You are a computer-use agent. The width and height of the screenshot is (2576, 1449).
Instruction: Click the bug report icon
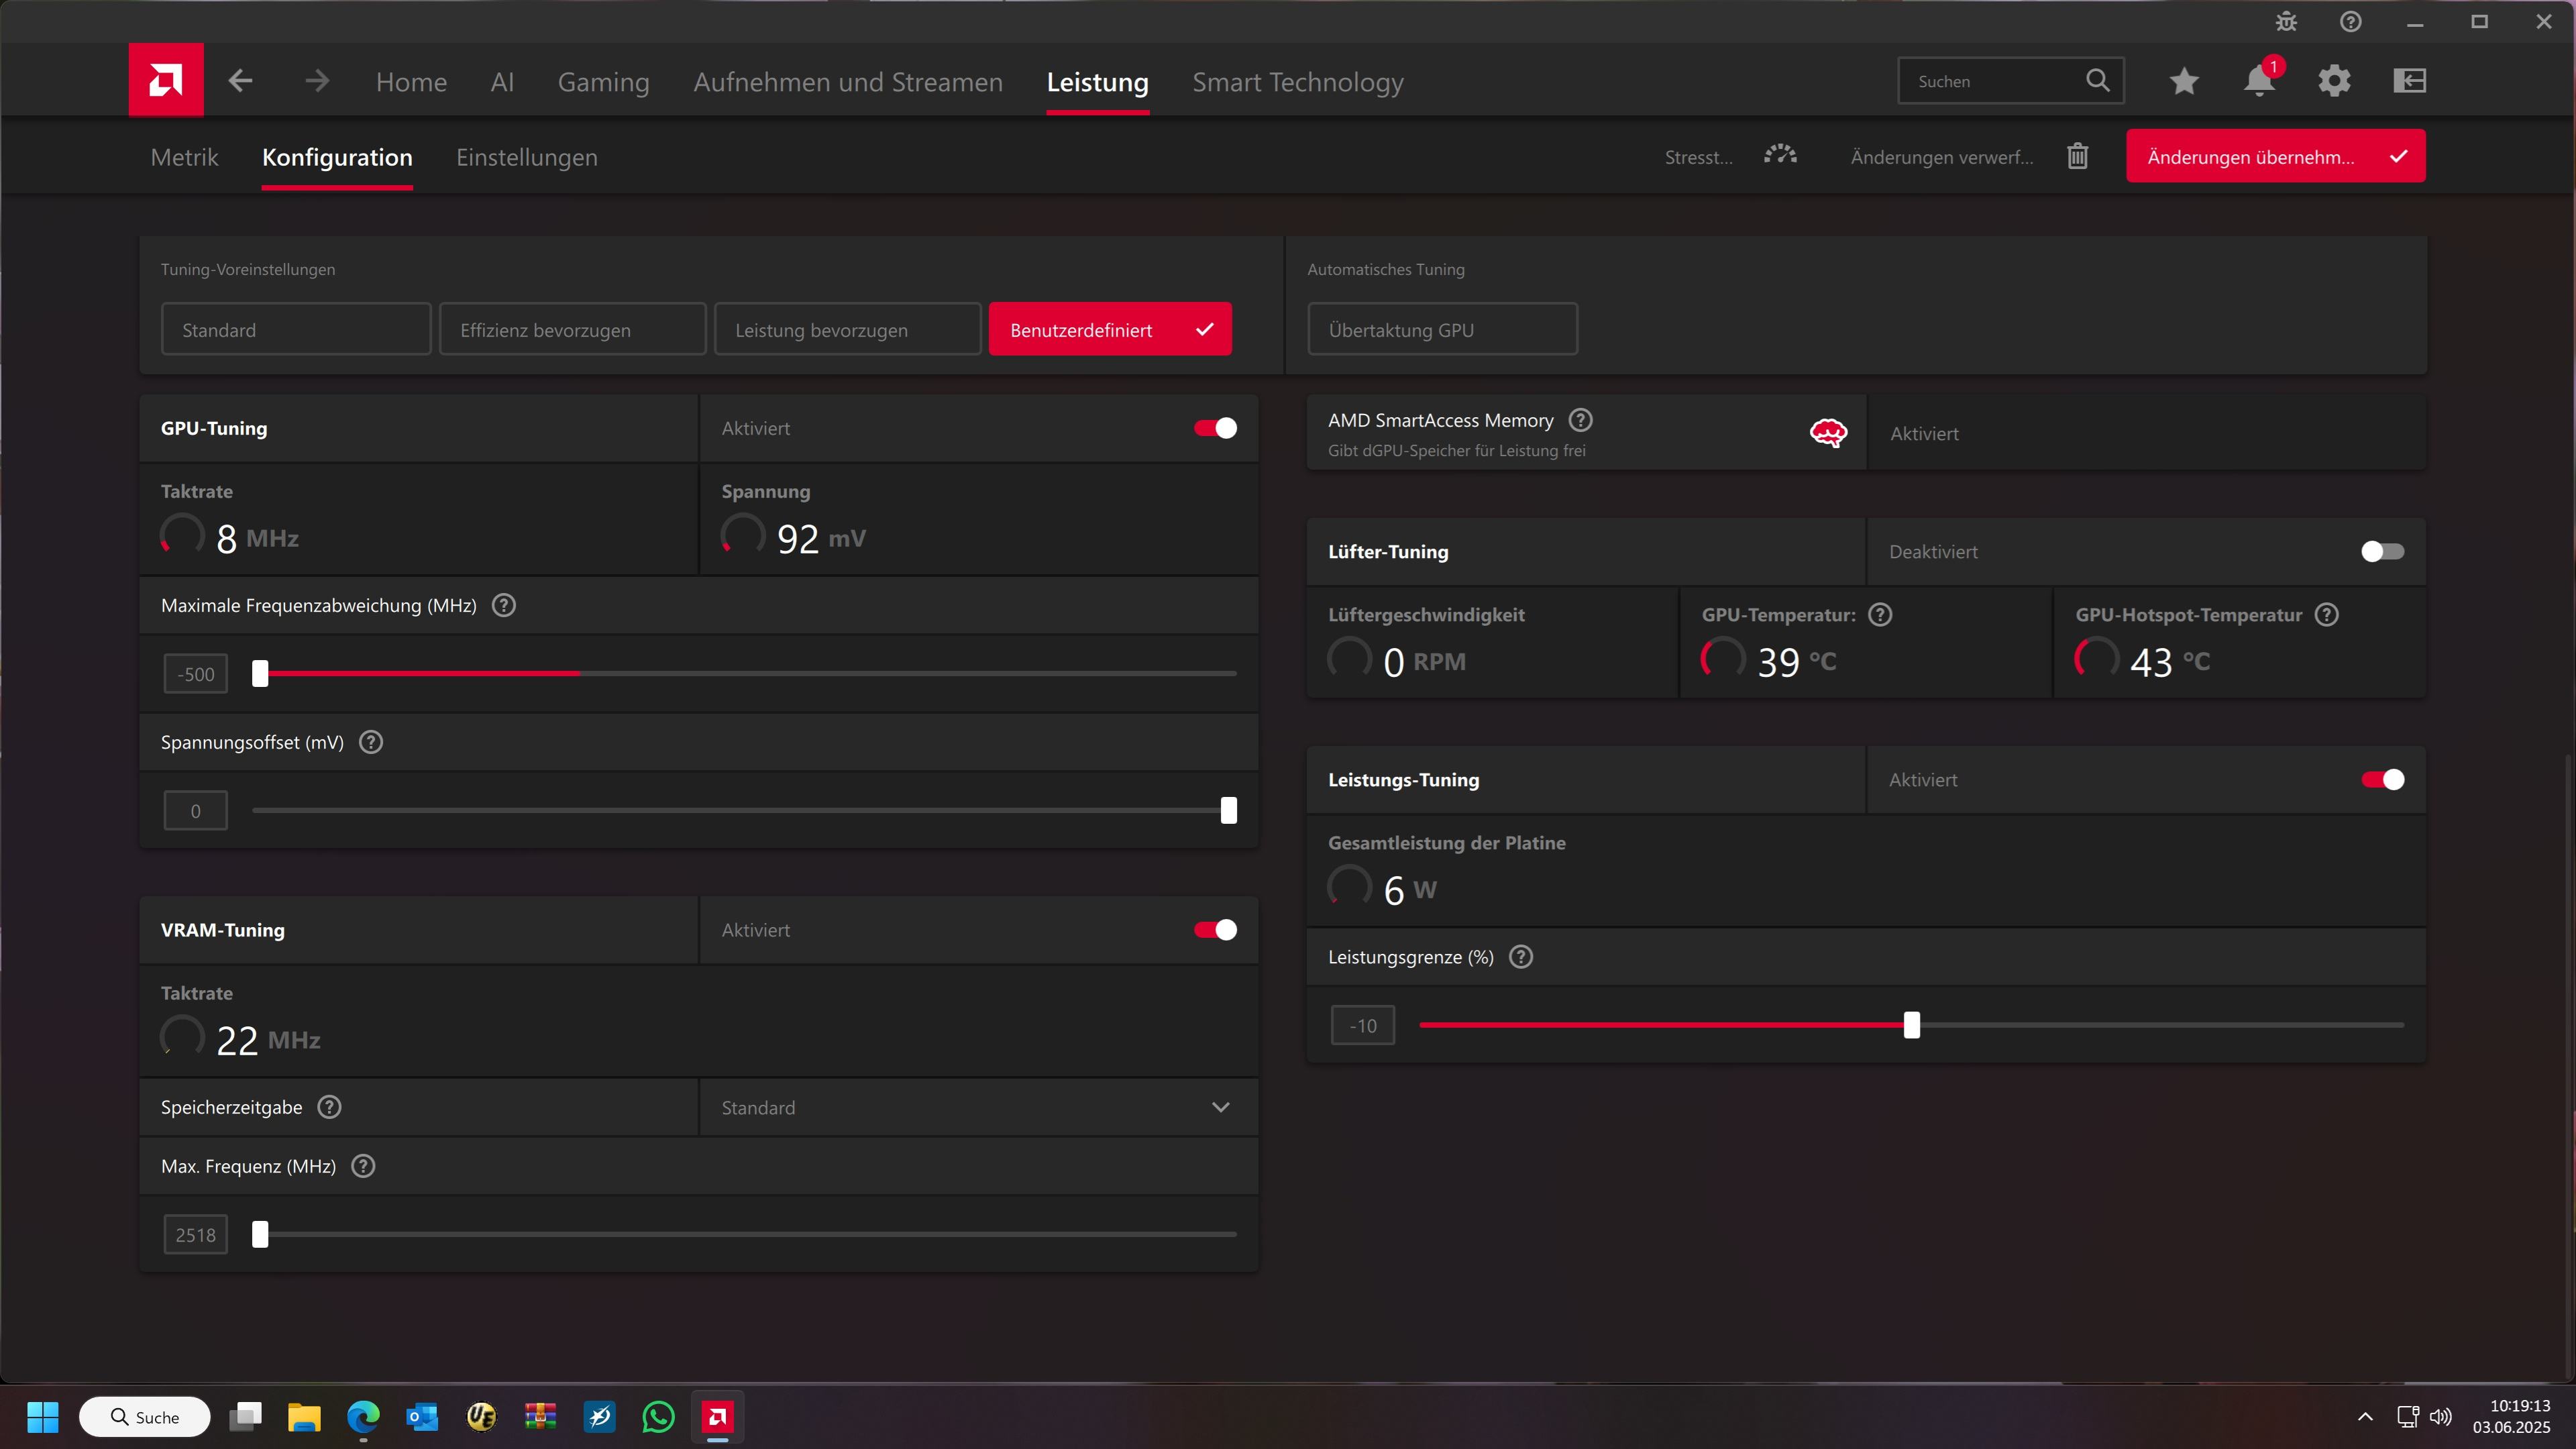(2286, 22)
